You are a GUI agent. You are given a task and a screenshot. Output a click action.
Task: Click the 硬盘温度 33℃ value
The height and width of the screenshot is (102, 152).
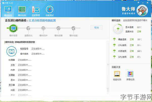coord(140,39)
